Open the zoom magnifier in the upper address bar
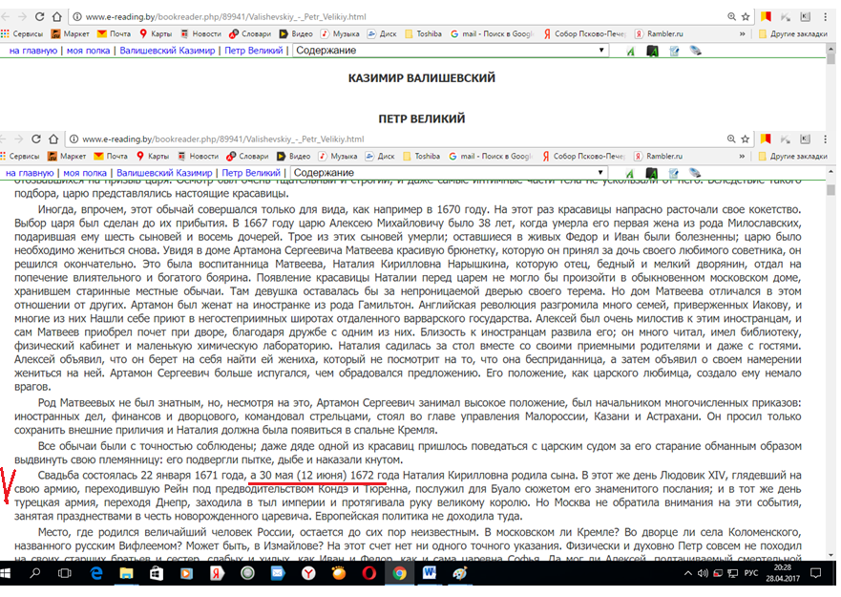The image size is (841, 597). point(731,16)
